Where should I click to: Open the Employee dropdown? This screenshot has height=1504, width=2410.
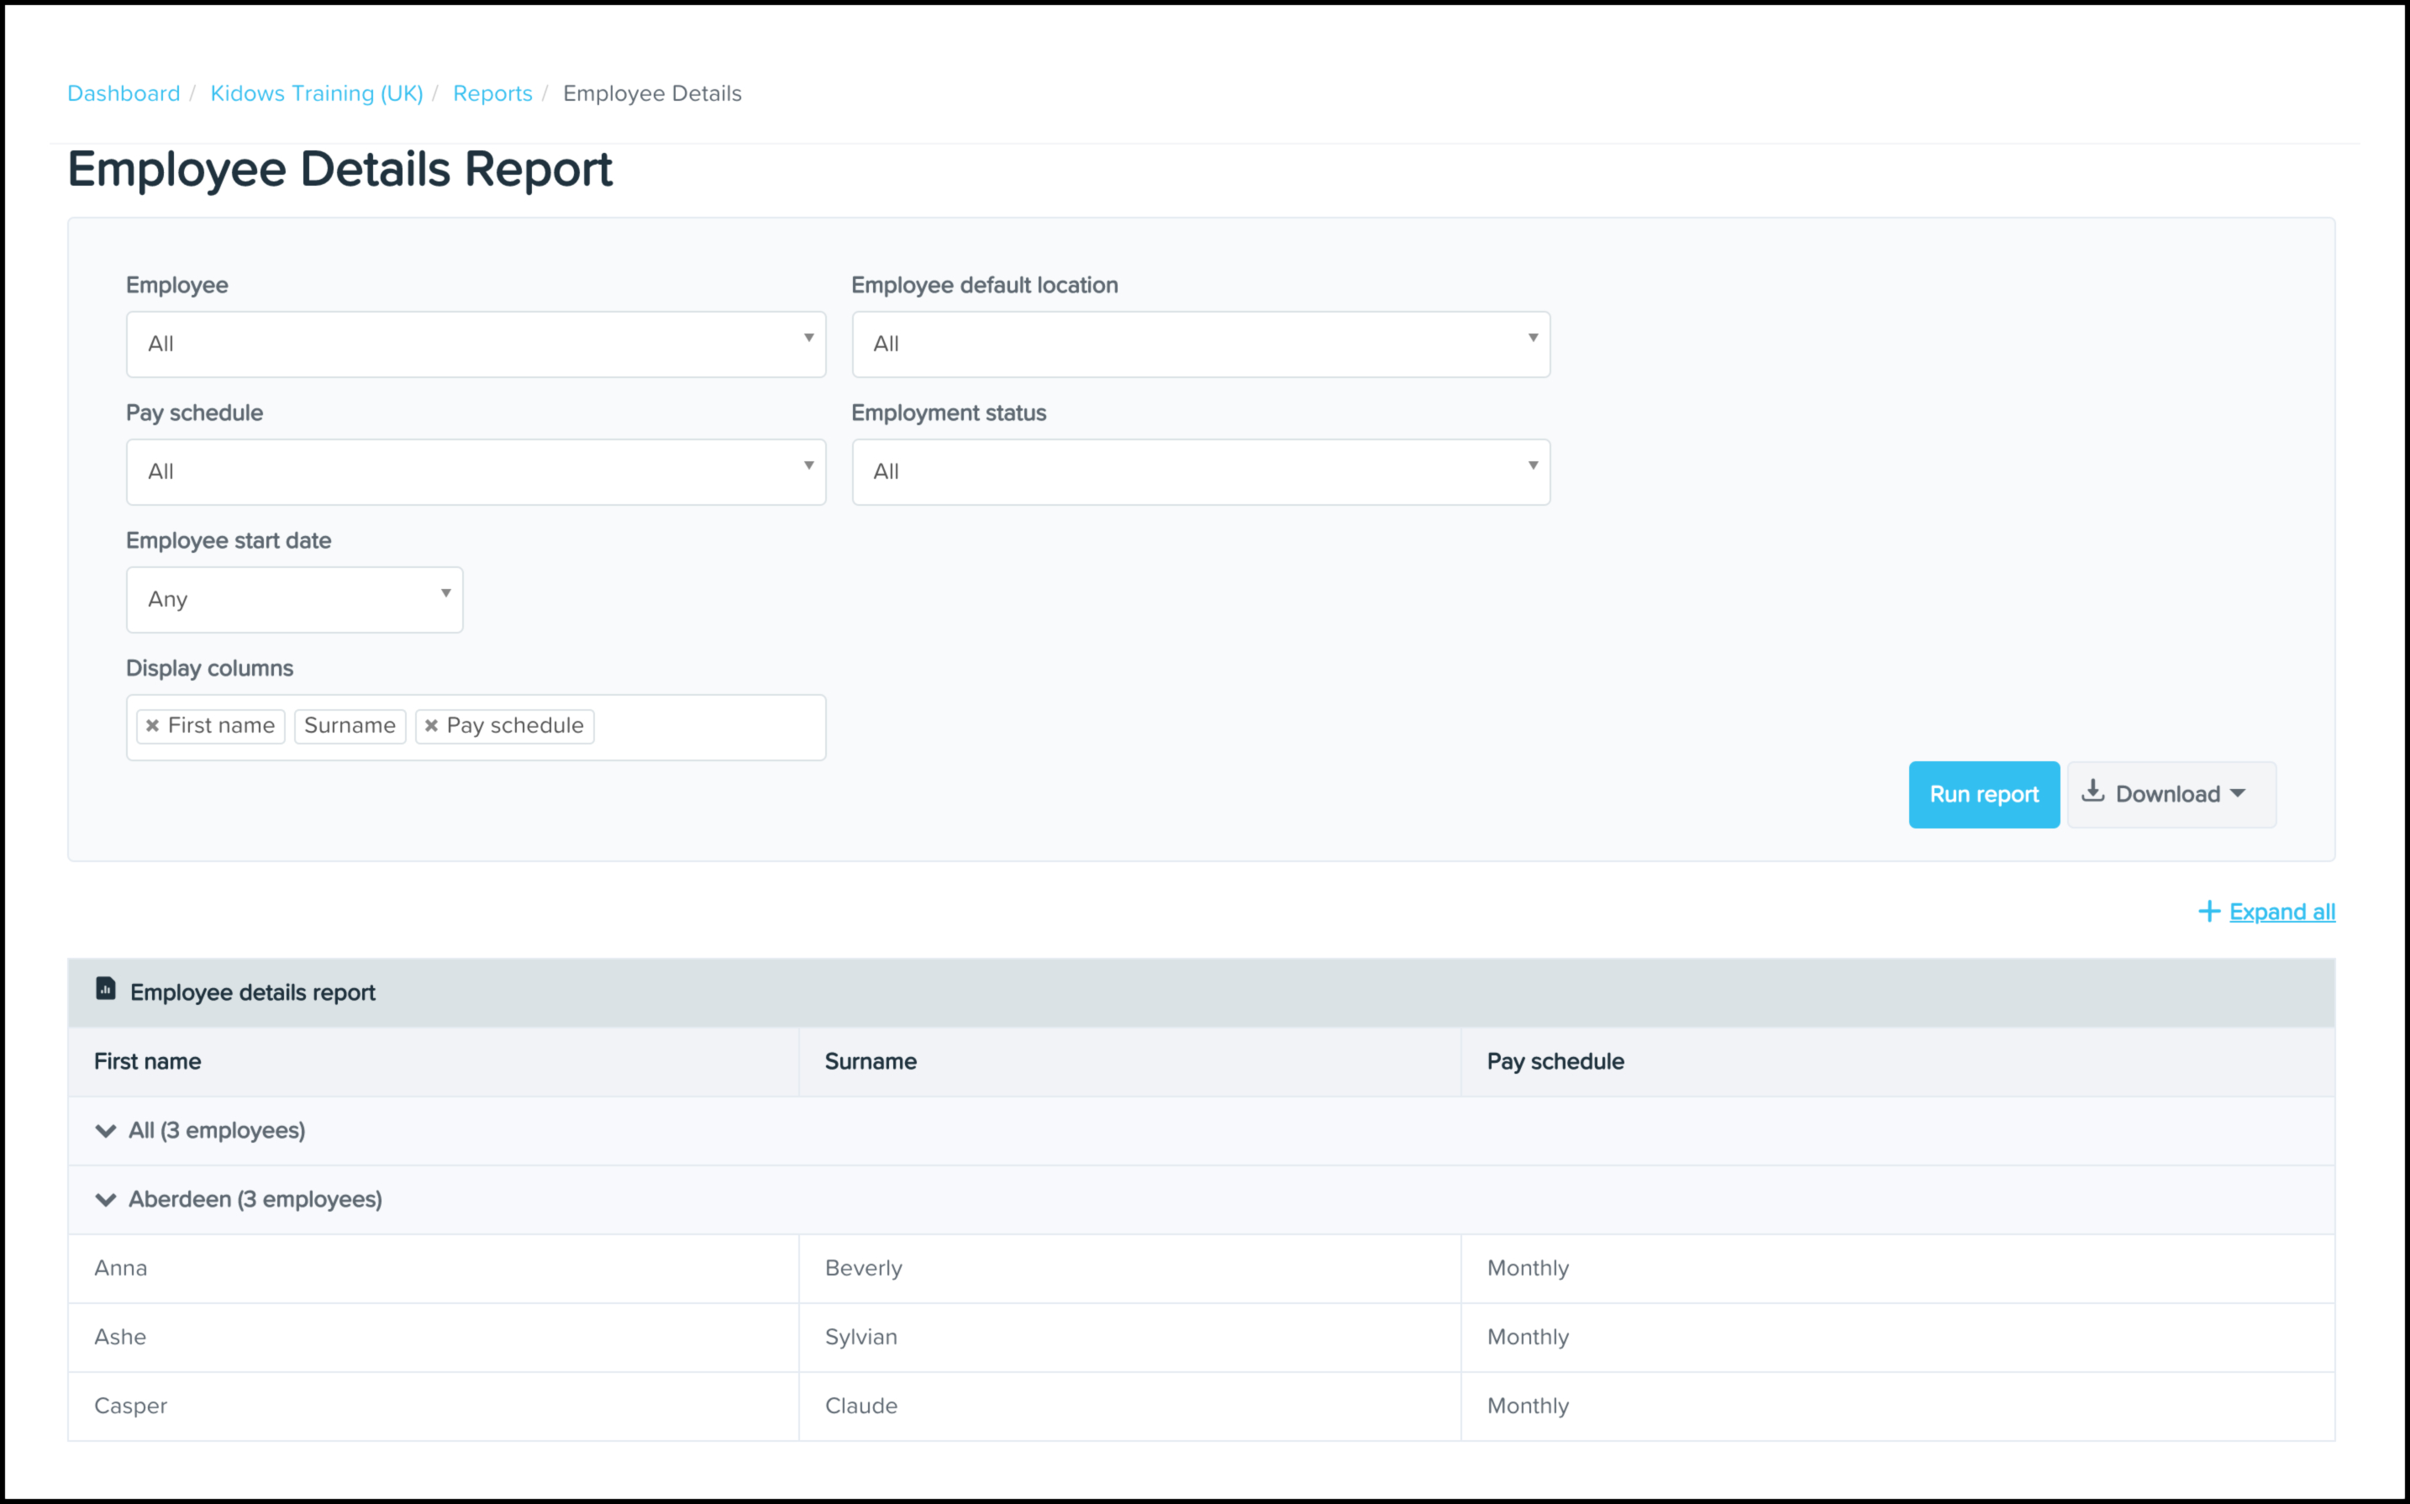click(476, 344)
